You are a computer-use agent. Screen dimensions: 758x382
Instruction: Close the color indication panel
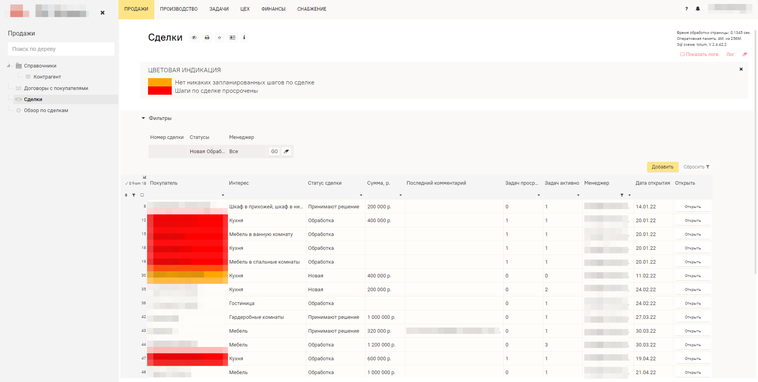coord(741,69)
